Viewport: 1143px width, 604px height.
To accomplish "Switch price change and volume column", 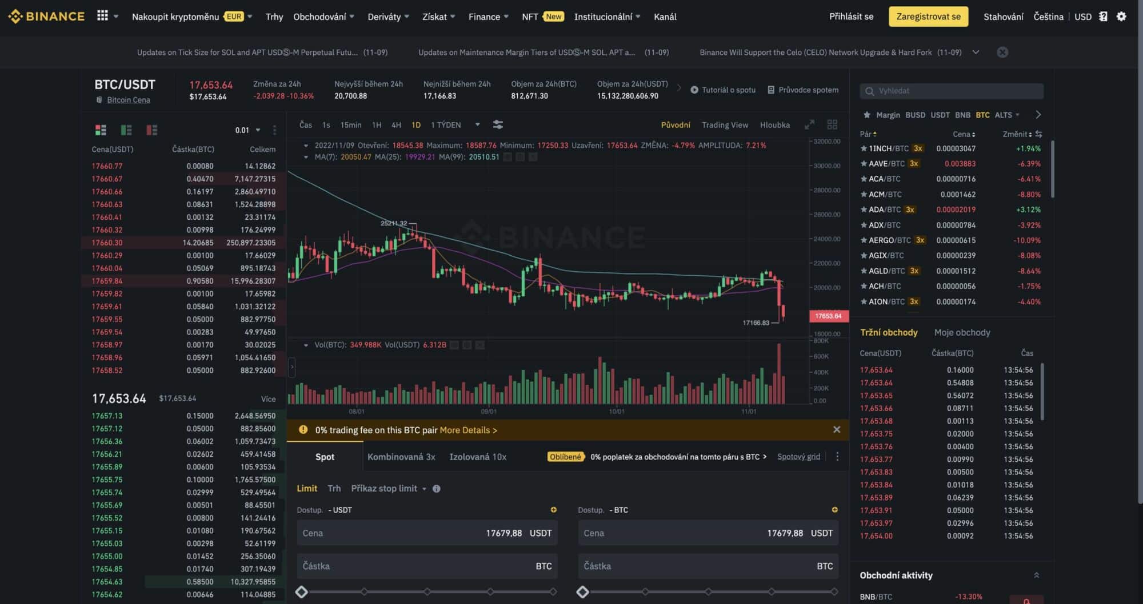I will point(1038,134).
